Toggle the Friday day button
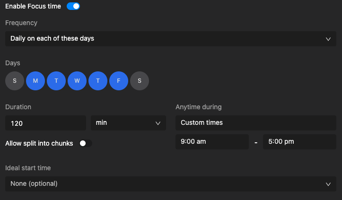342x200 pixels. click(119, 81)
